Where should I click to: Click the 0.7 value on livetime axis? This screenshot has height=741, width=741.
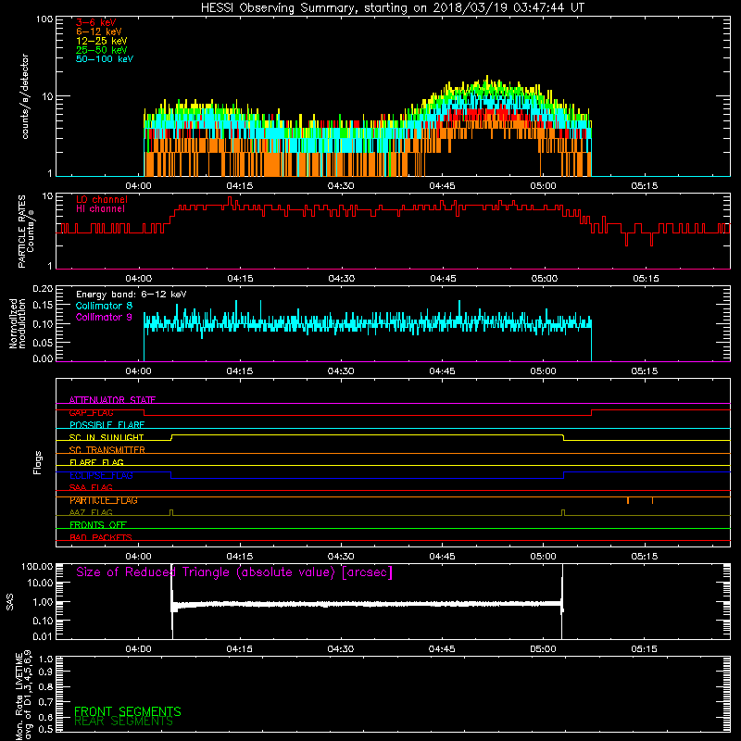[45, 701]
